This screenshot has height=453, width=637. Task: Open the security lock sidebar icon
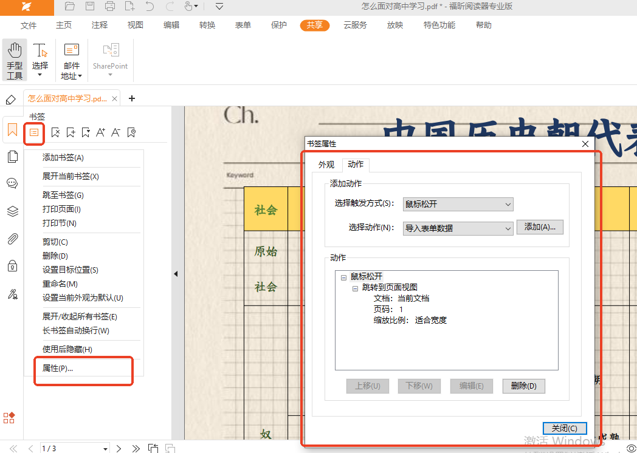point(12,266)
